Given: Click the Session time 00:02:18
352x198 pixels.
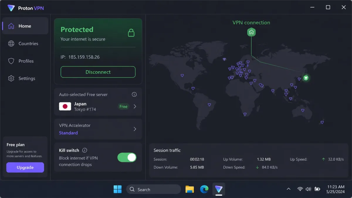Looking at the screenshot, I should [x=197, y=159].
